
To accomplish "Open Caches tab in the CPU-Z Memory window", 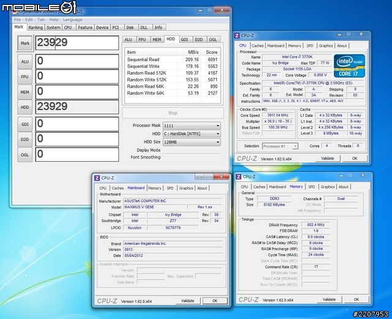I will tap(259, 187).
